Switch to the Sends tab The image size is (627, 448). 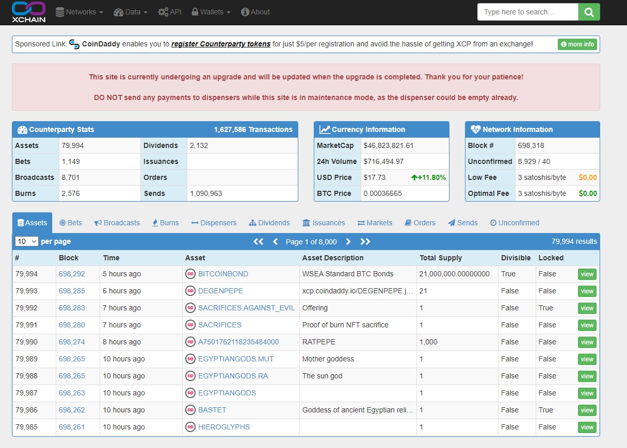click(463, 223)
